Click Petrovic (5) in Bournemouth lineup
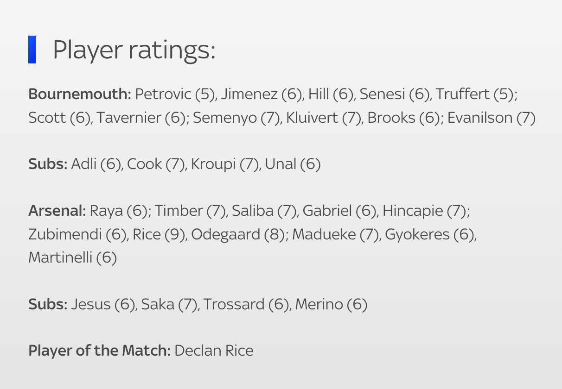 click(x=175, y=94)
